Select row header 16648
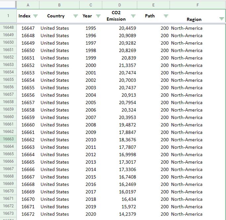This screenshot has height=220, width=226. click(8, 27)
